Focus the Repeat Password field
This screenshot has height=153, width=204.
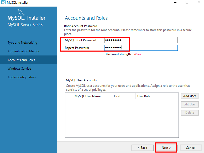[x=141, y=48]
